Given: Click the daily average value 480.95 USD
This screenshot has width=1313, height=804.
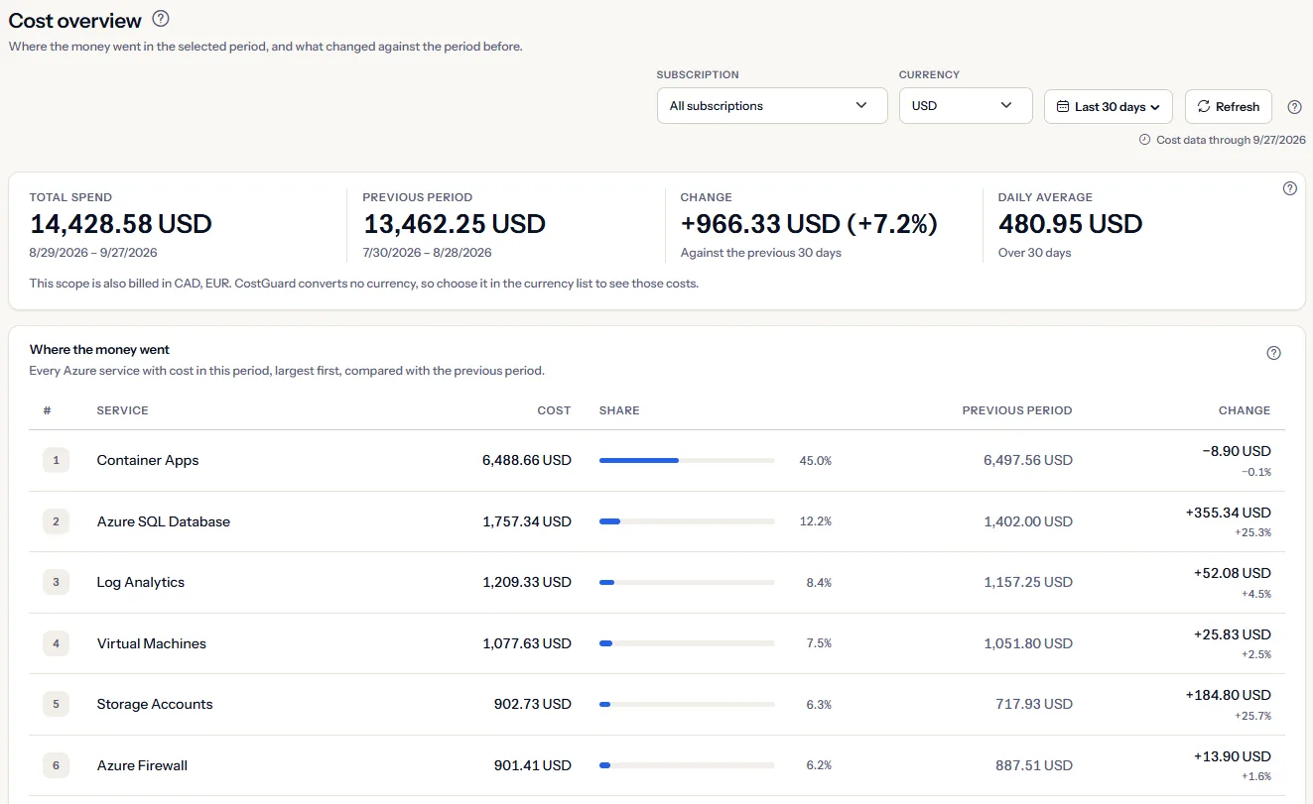Looking at the screenshot, I should 1071,224.
